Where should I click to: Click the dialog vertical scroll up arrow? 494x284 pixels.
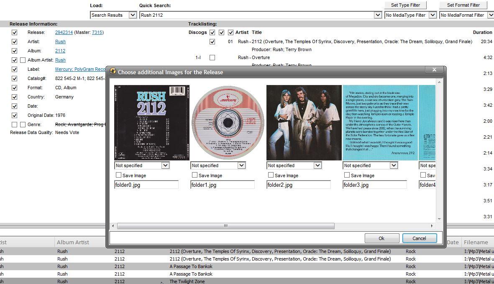(439, 82)
